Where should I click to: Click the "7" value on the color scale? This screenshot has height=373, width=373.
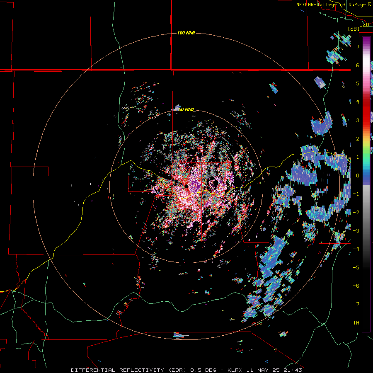(x=358, y=46)
